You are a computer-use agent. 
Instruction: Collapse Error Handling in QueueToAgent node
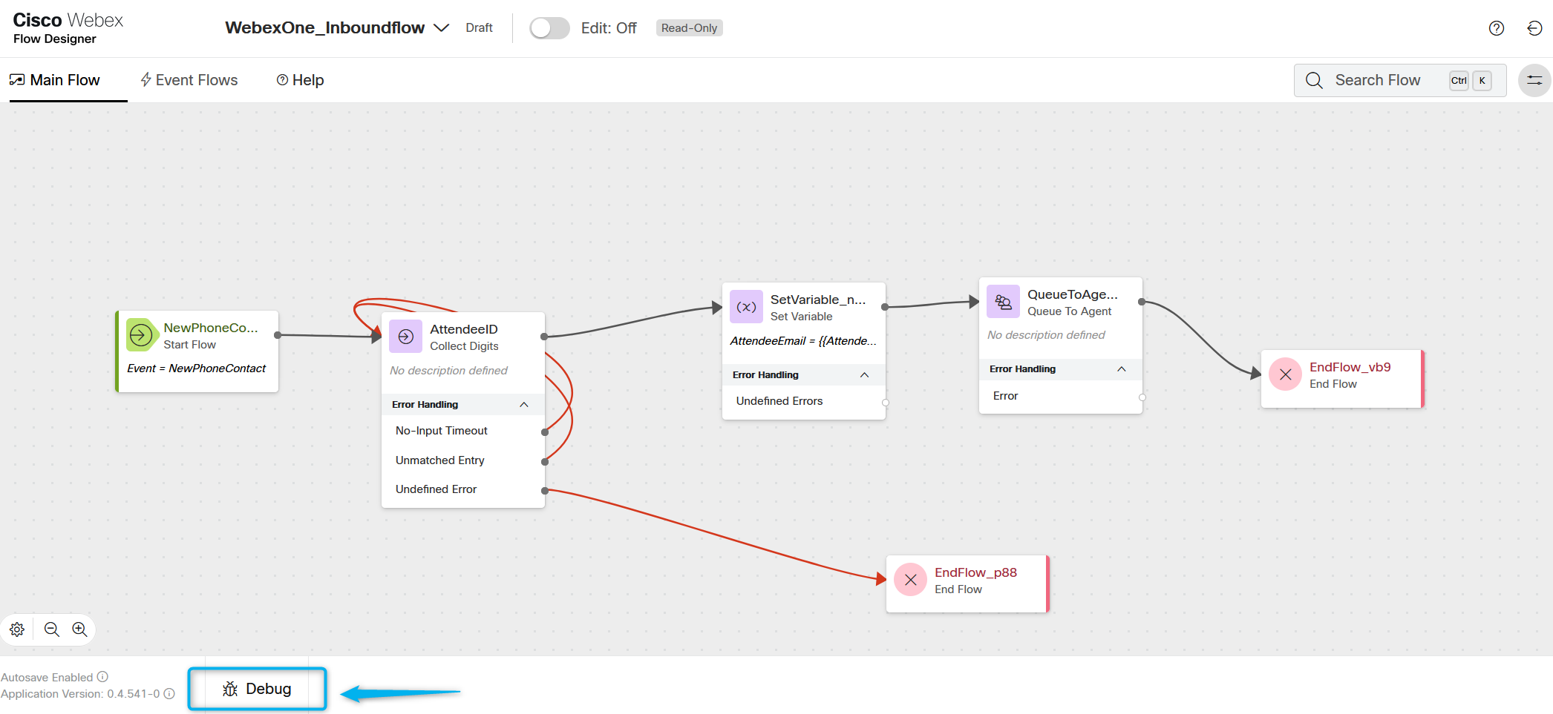pos(1121,369)
